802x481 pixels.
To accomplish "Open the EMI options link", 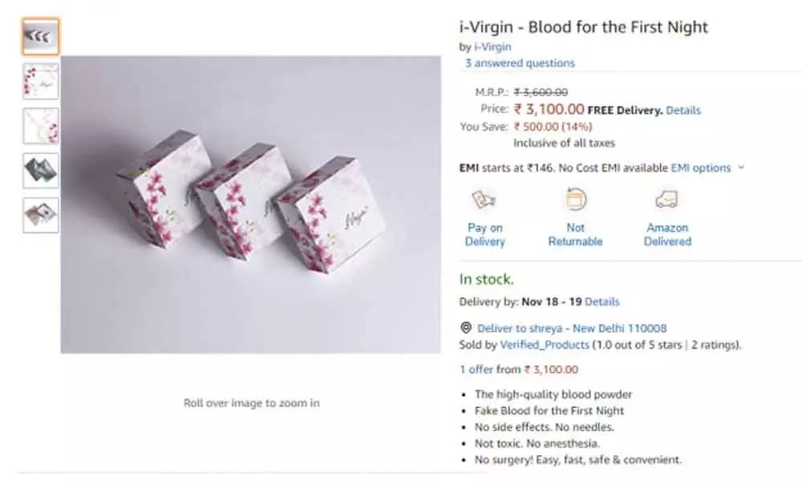I will coord(700,168).
